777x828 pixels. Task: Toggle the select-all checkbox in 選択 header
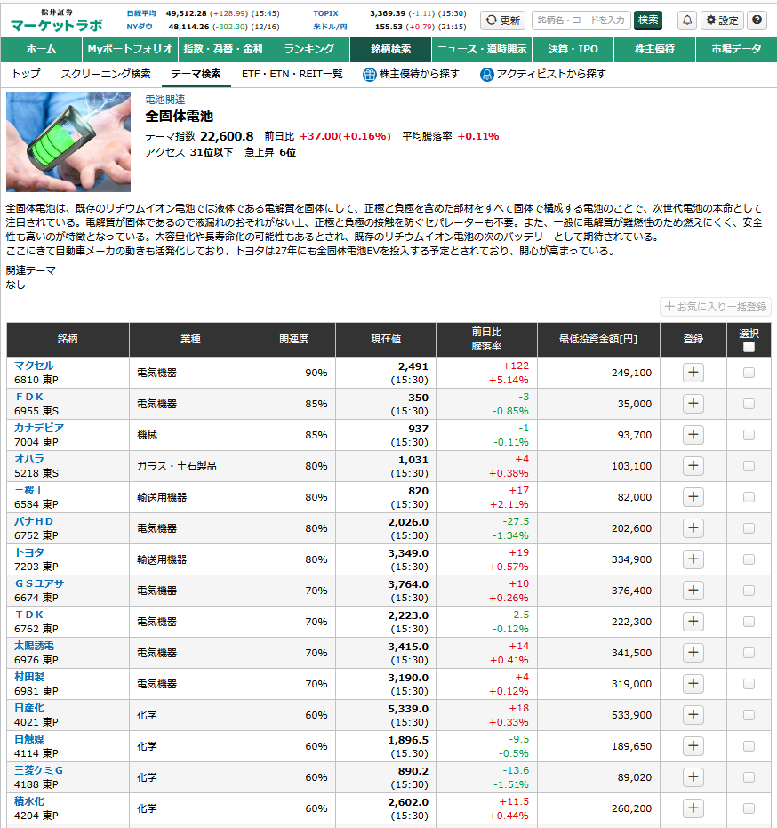749,347
